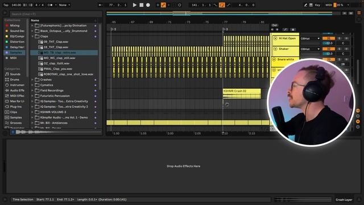Toggle the Computer MIDI Keyboard icon
This screenshot has height=205, width=364.
[311, 5]
